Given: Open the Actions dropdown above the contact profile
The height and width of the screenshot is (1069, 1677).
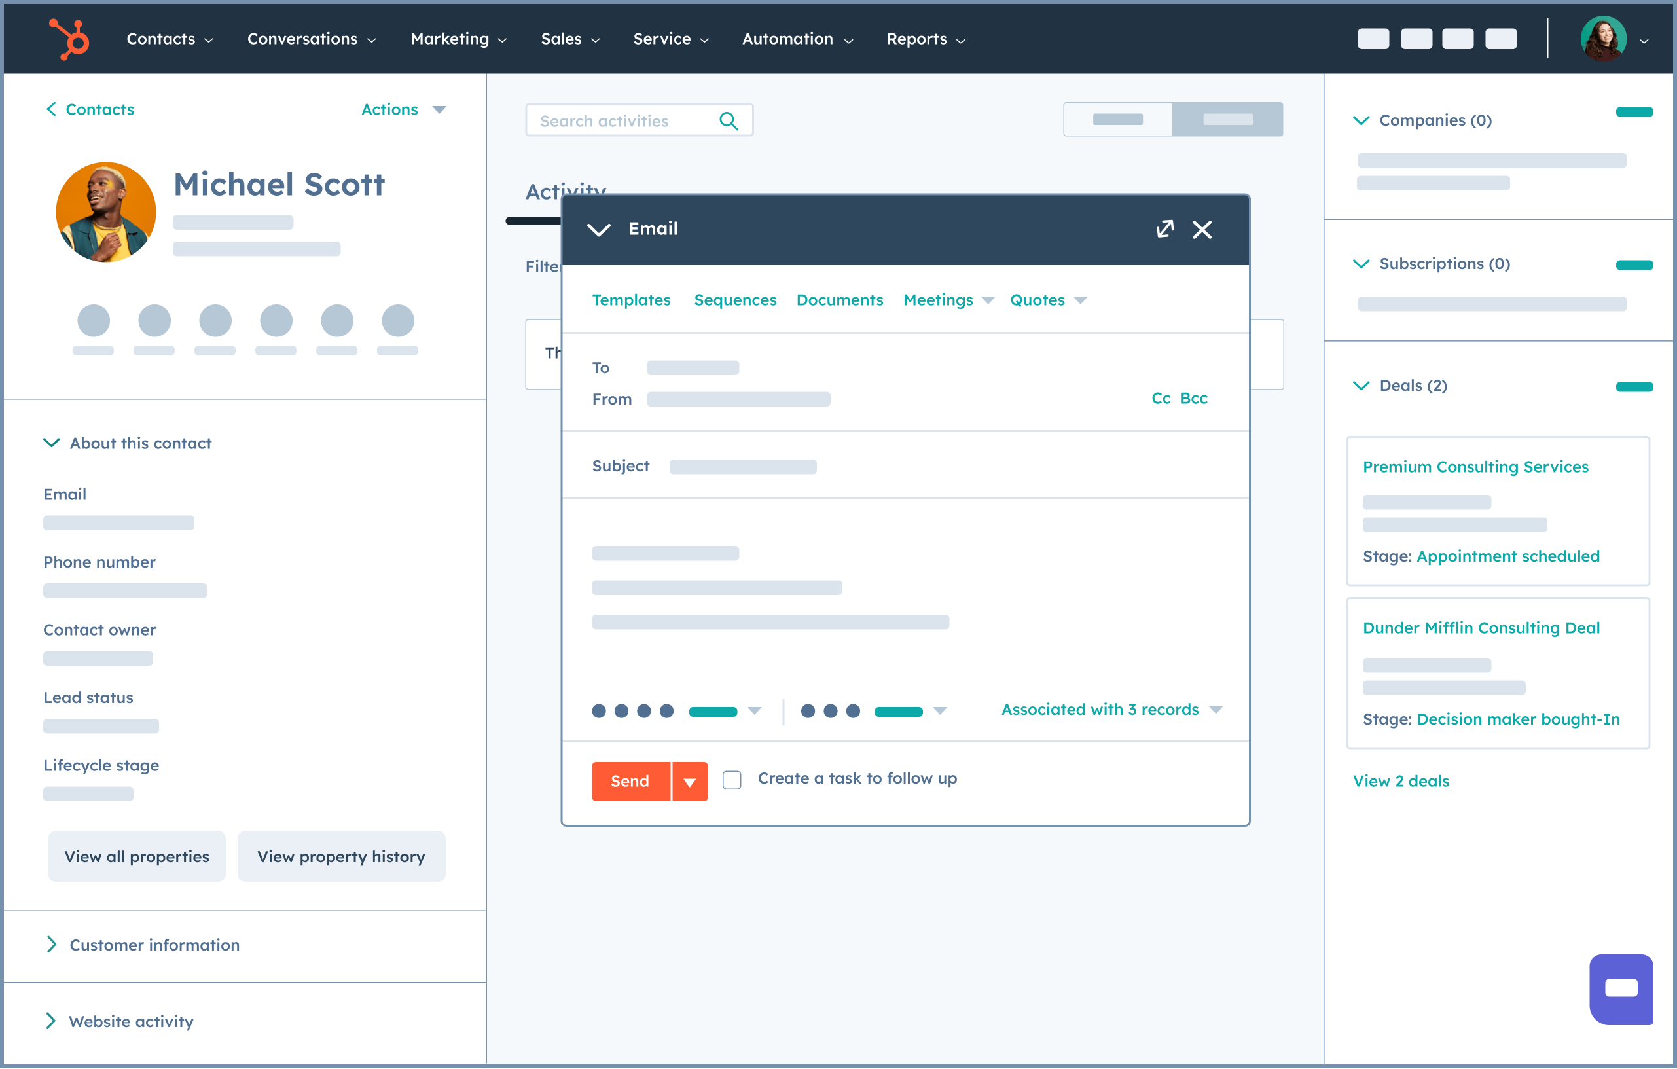Looking at the screenshot, I should coord(404,109).
